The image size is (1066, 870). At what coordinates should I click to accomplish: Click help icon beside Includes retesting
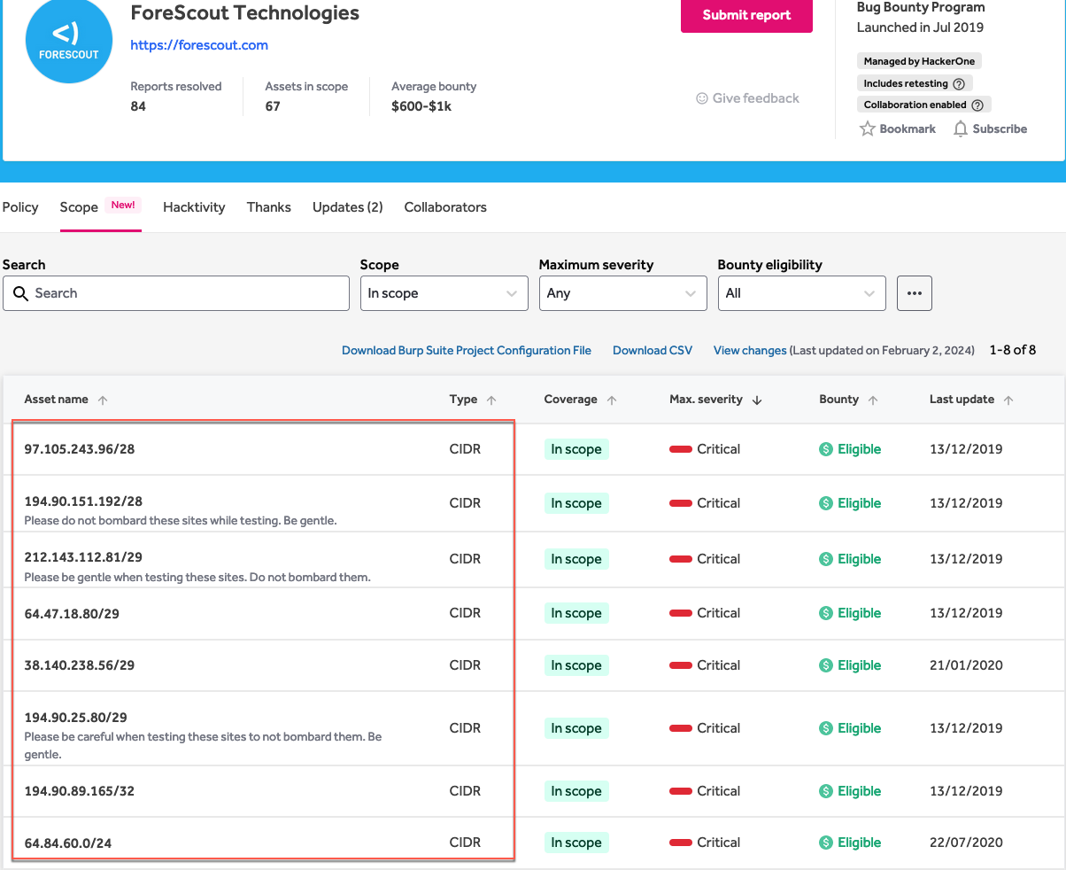click(959, 84)
